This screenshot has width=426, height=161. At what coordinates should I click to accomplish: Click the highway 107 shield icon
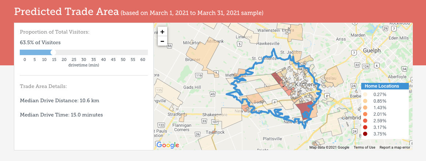tap(215, 122)
